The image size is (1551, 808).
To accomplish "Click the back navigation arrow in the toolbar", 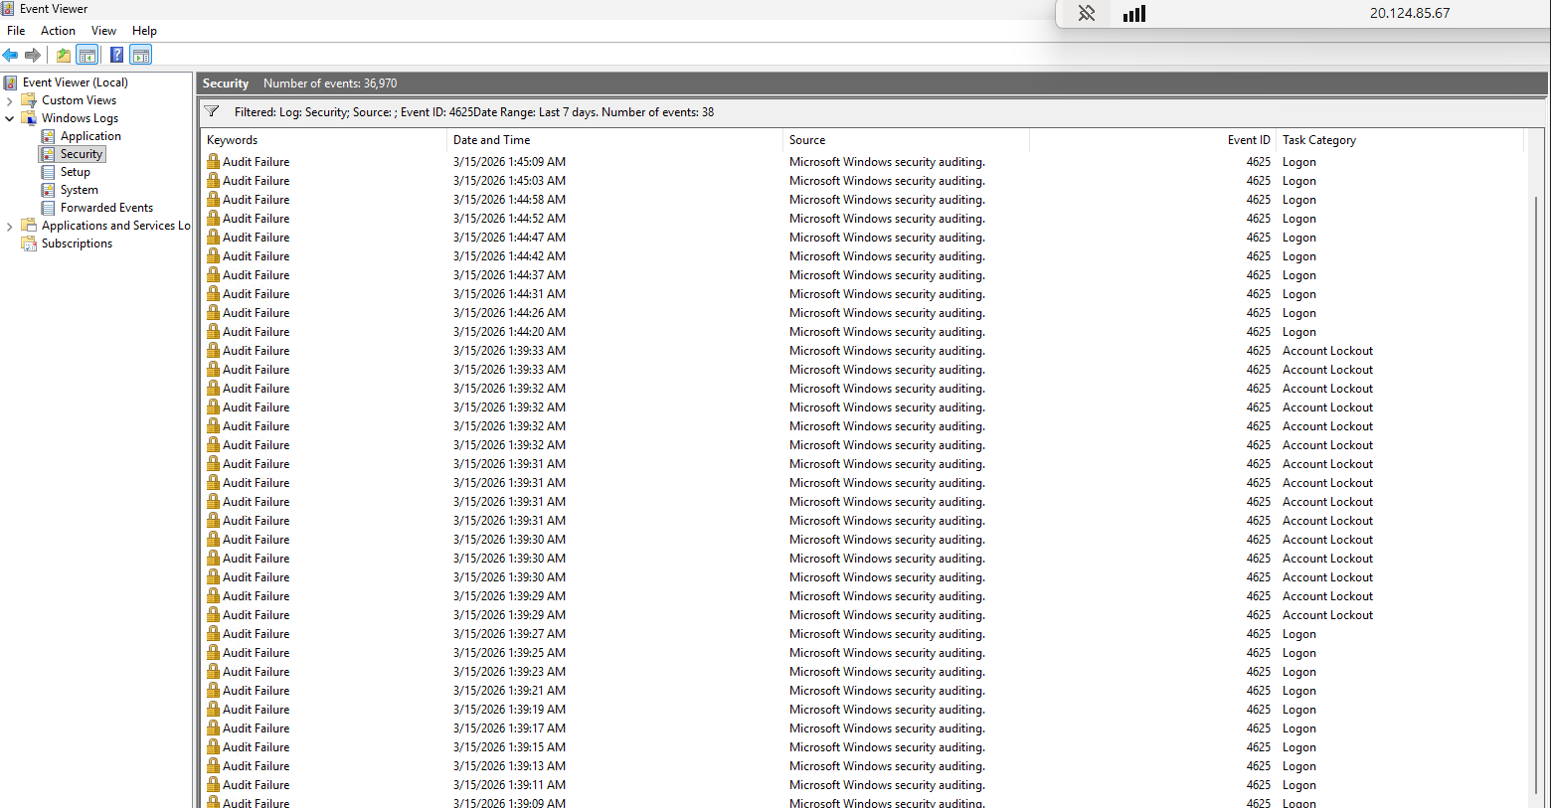I will tap(10, 55).
